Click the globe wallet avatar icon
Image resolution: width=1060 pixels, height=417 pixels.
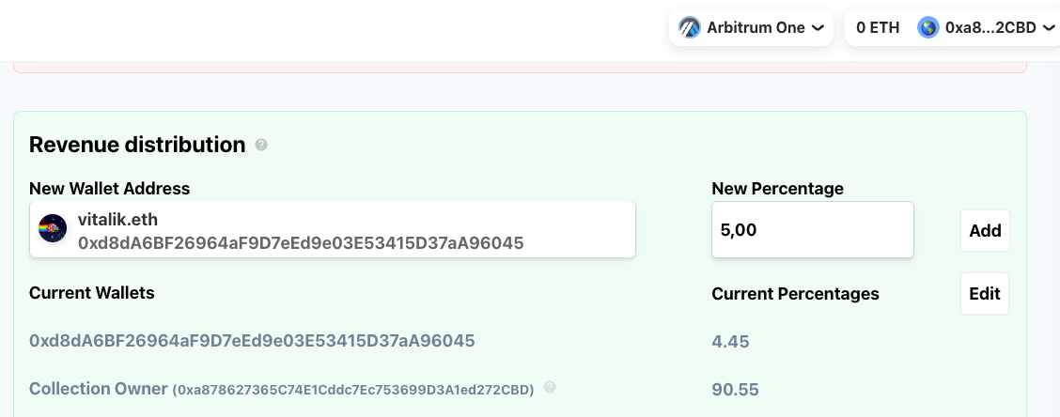(x=927, y=27)
